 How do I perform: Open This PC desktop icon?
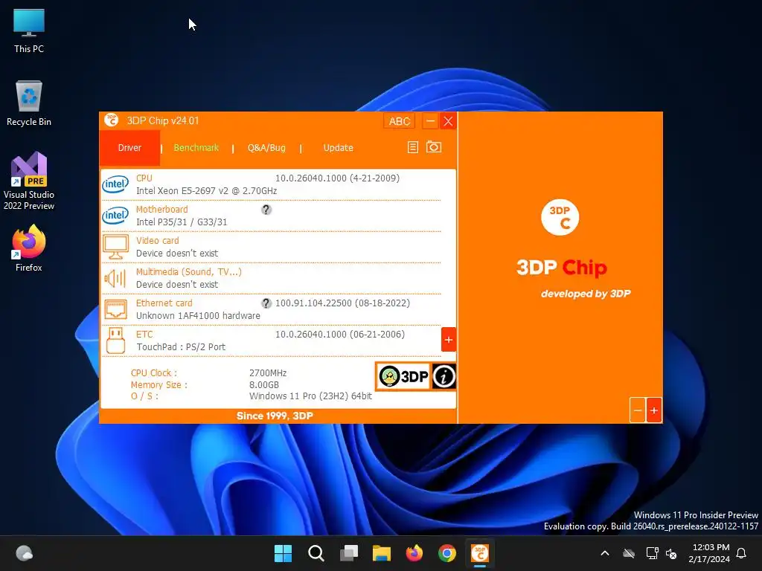[x=29, y=31]
